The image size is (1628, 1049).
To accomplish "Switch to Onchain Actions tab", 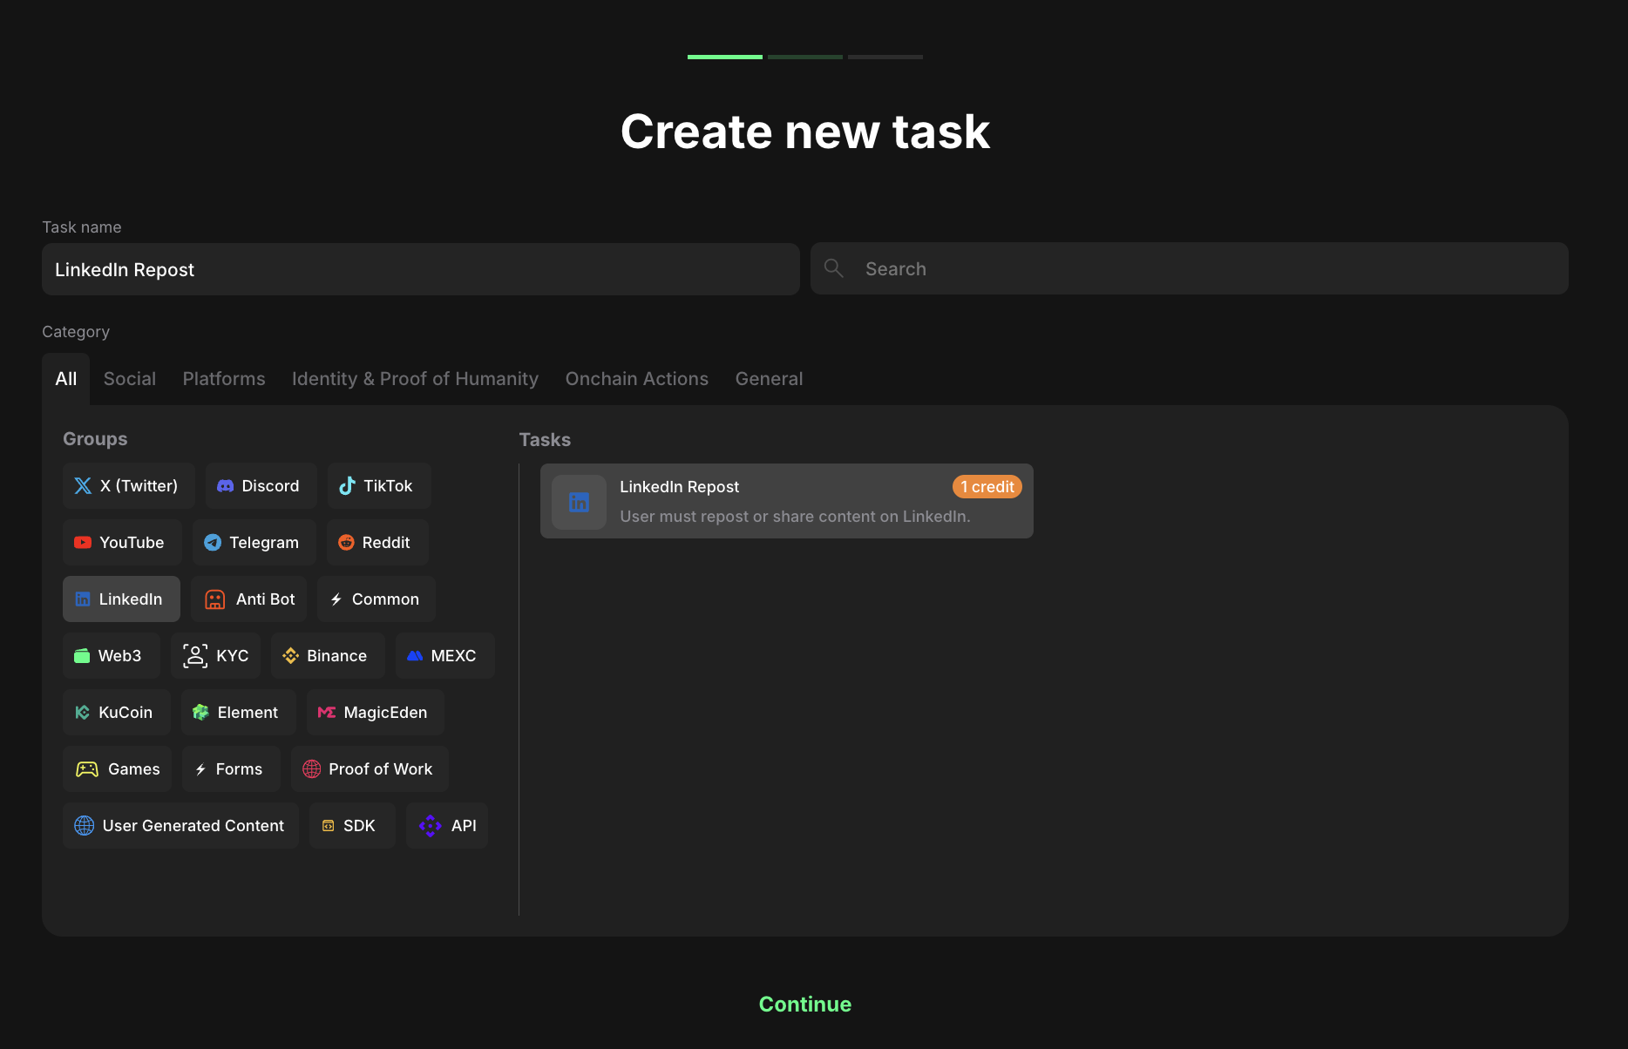I will pos(637,379).
